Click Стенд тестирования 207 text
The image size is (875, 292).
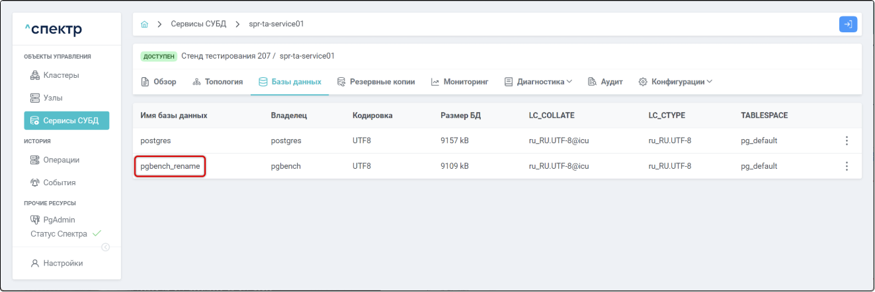click(226, 56)
